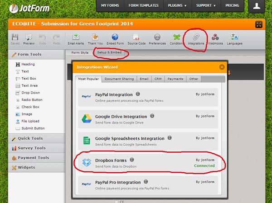Screen dimensions: 272x203
Task: Add a Text field element
Action: click(22, 71)
